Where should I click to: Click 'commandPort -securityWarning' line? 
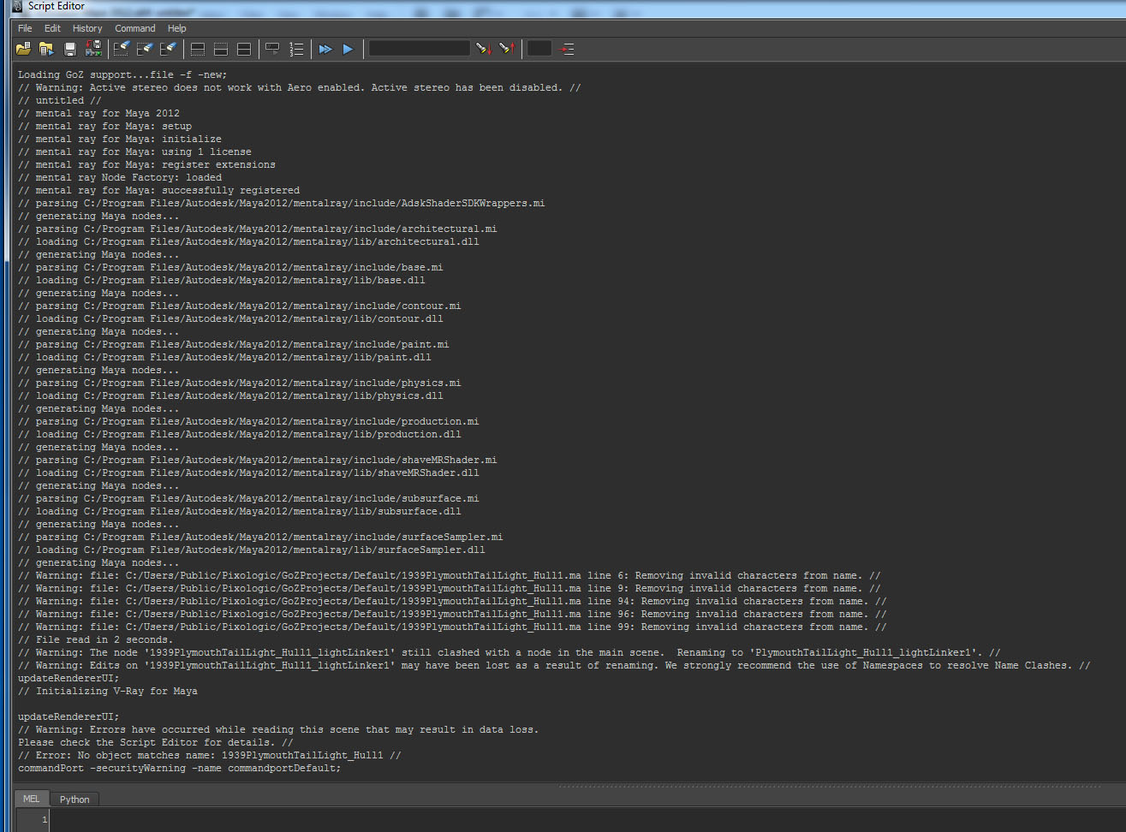point(179,769)
